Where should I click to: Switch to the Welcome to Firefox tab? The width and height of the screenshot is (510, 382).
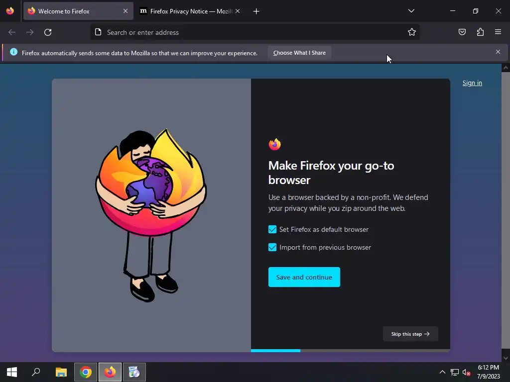78,11
